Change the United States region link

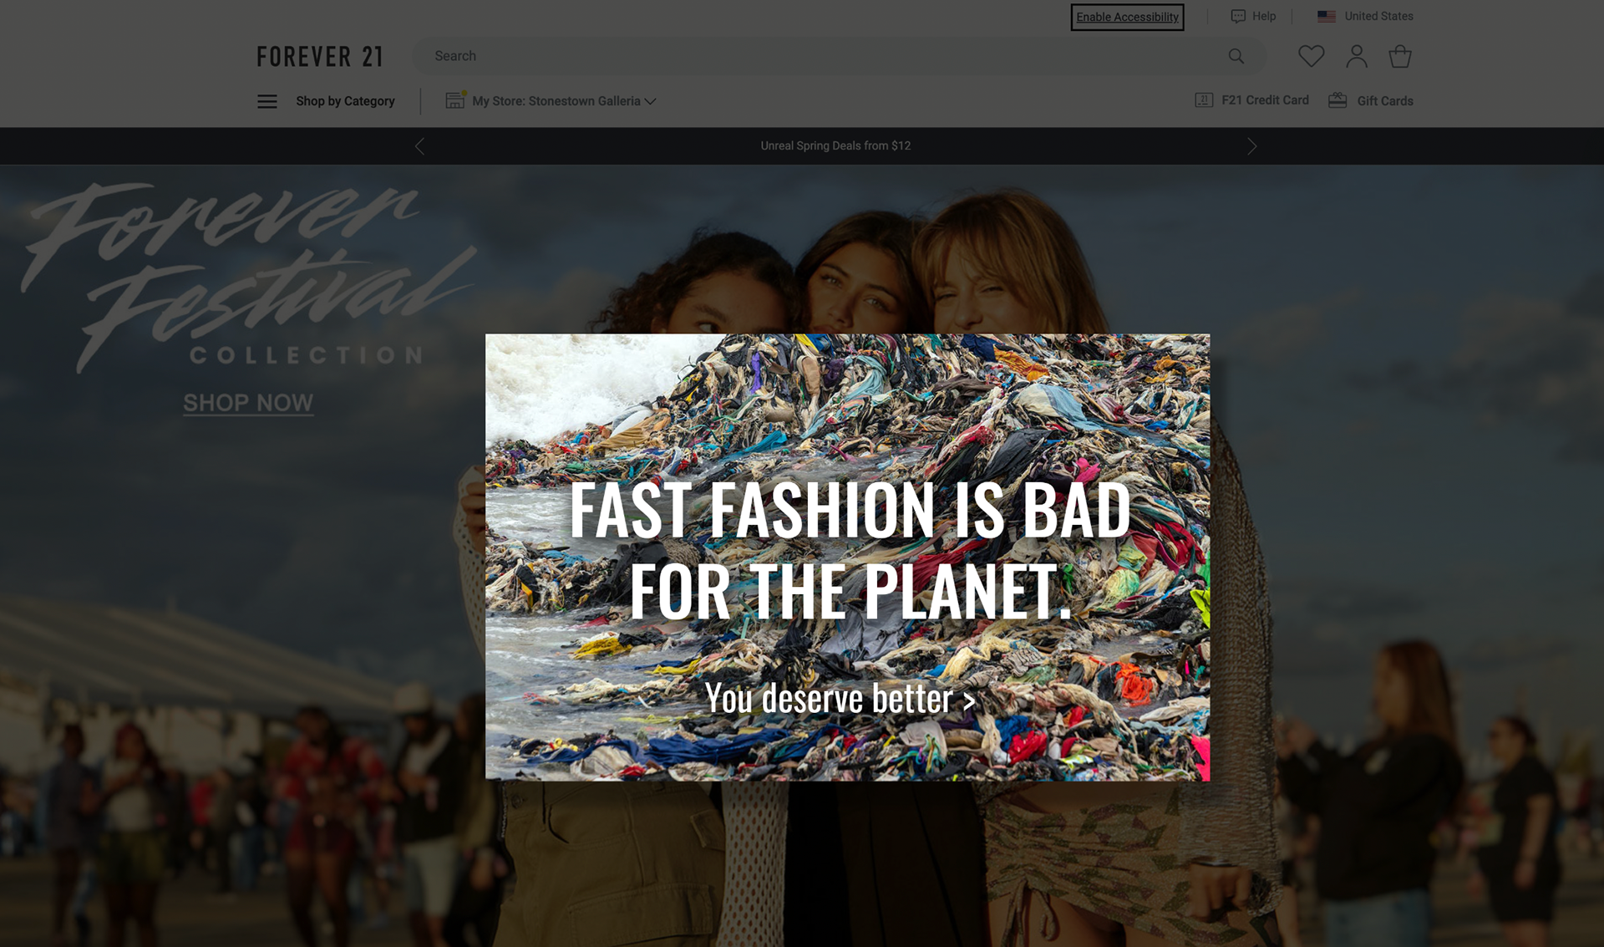pyautogui.click(x=1378, y=16)
